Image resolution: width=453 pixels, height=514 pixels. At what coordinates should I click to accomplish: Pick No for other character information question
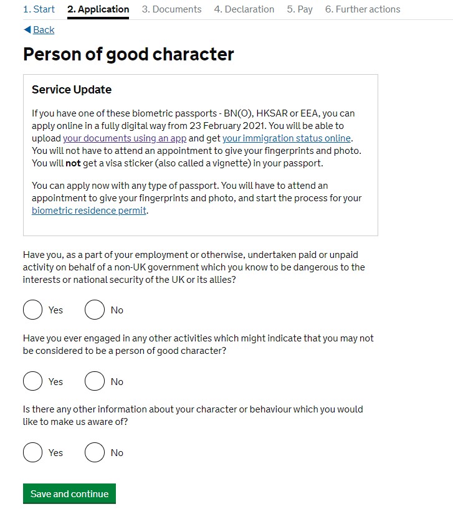tap(95, 453)
